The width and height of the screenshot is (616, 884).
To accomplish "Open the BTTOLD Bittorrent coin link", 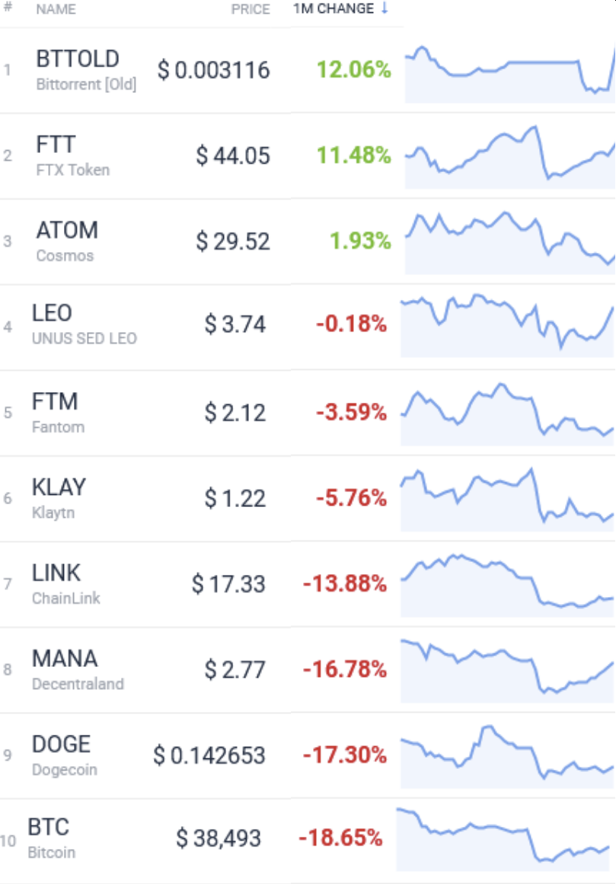I will (86, 70).
